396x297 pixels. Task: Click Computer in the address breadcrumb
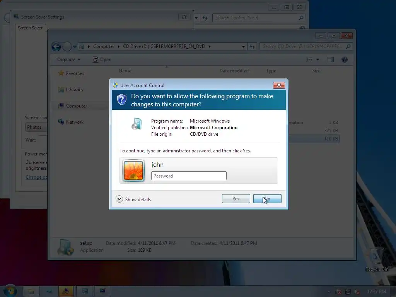104,46
